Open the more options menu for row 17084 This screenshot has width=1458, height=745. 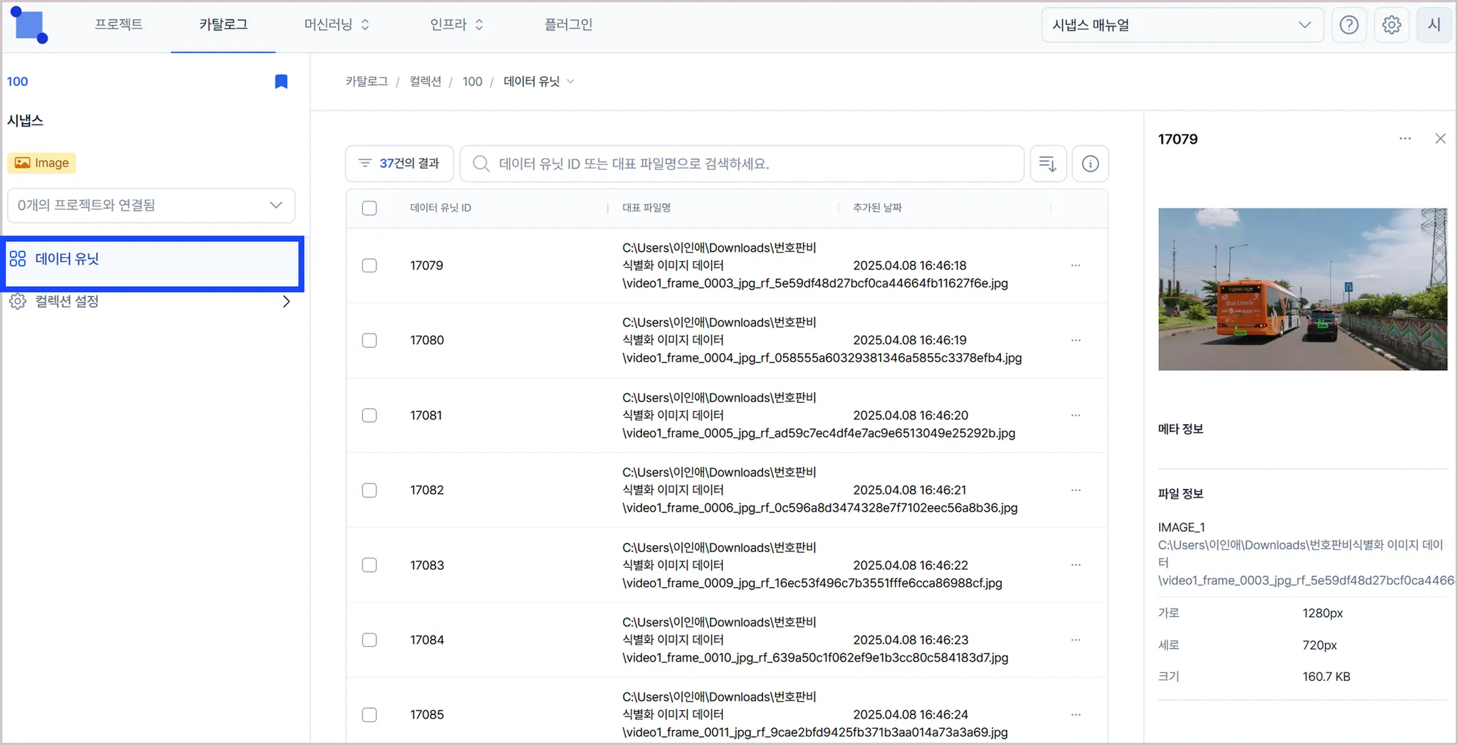tap(1076, 640)
